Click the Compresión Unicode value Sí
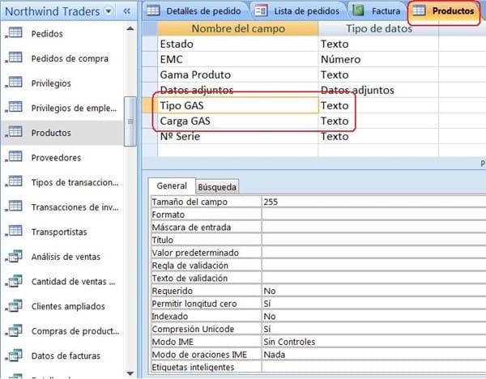 click(373, 329)
